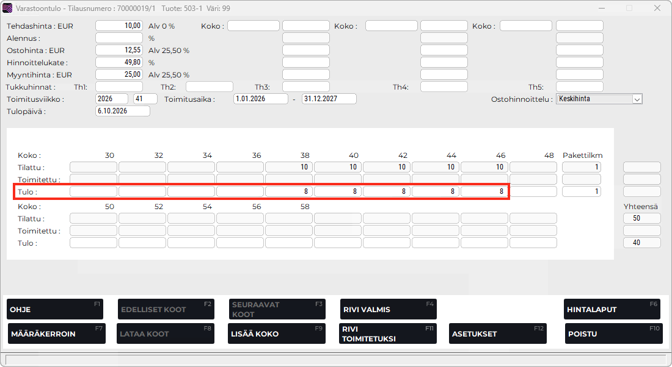Open the Ostohinnoittelu dropdown showing Keskihinta
Image resolution: width=672 pixels, height=367 pixels.
click(x=599, y=99)
